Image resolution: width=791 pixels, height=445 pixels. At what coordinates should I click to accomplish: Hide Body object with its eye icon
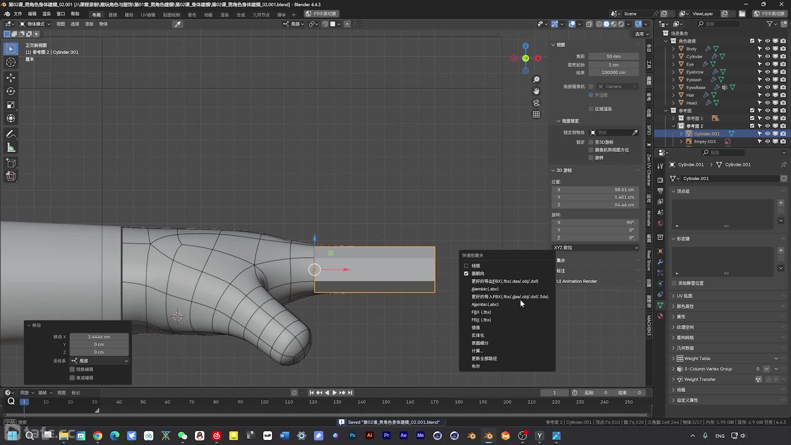767,49
